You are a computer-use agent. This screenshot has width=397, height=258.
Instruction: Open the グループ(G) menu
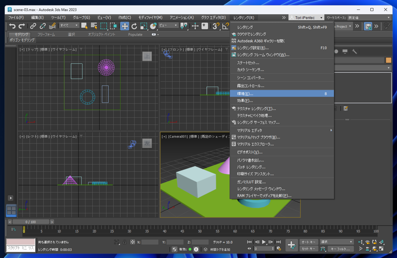point(81,18)
